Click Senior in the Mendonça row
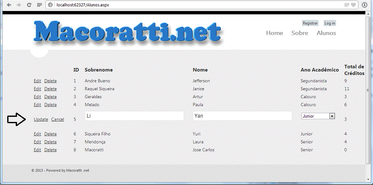This screenshot has width=373, height=185. (x=307, y=142)
